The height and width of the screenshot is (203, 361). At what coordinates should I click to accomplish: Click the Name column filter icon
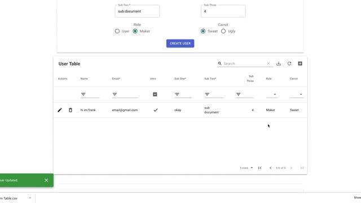pyautogui.click(x=83, y=94)
